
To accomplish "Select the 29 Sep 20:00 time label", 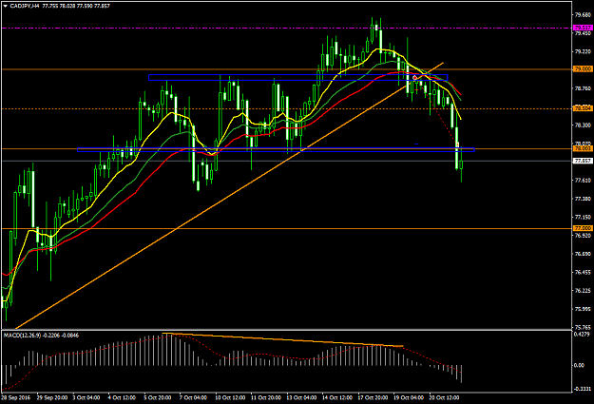I will (52, 397).
